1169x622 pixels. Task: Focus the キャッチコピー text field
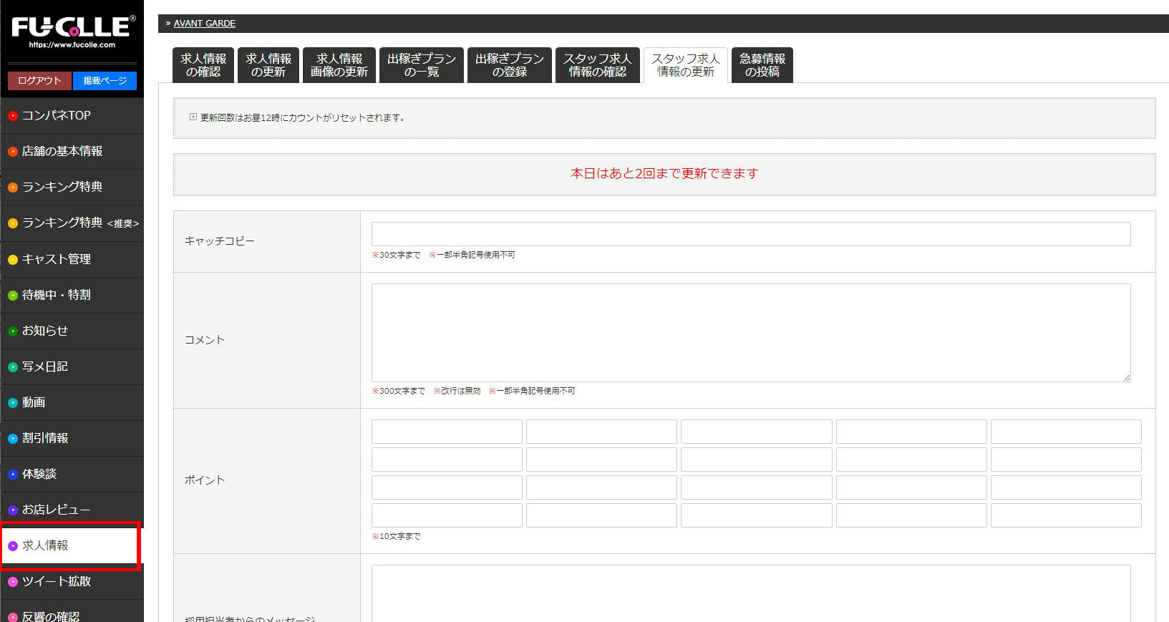pos(750,234)
